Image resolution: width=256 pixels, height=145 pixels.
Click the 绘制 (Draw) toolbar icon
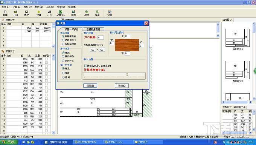[x=74, y=13]
